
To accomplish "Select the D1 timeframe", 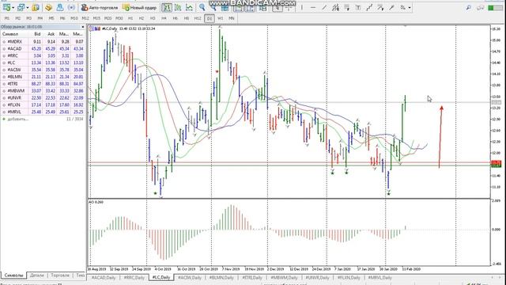I will coord(210,18).
